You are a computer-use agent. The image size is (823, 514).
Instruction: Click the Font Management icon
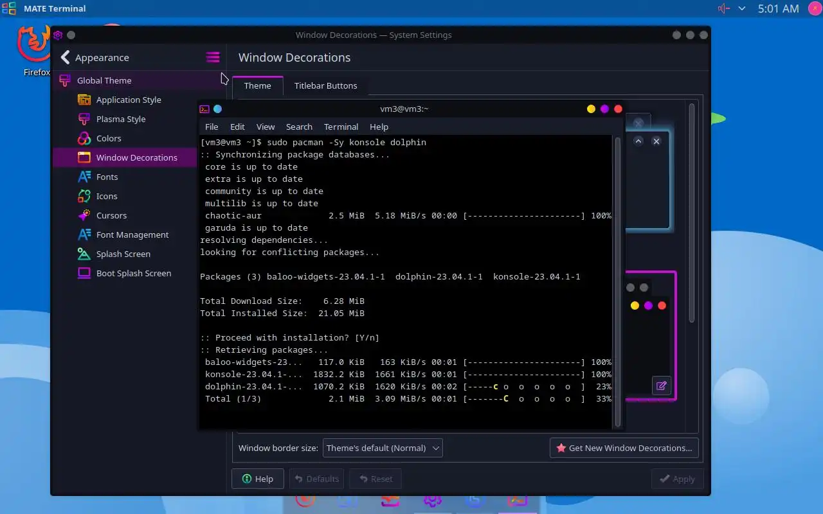(x=84, y=235)
